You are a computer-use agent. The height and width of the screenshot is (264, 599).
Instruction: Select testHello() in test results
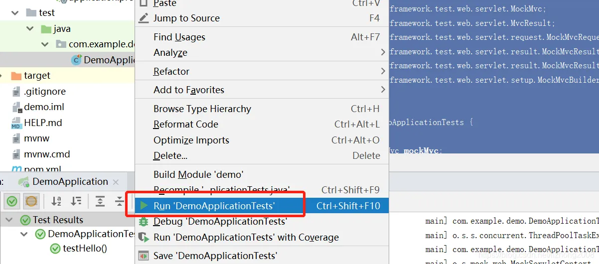coord(85,248)
